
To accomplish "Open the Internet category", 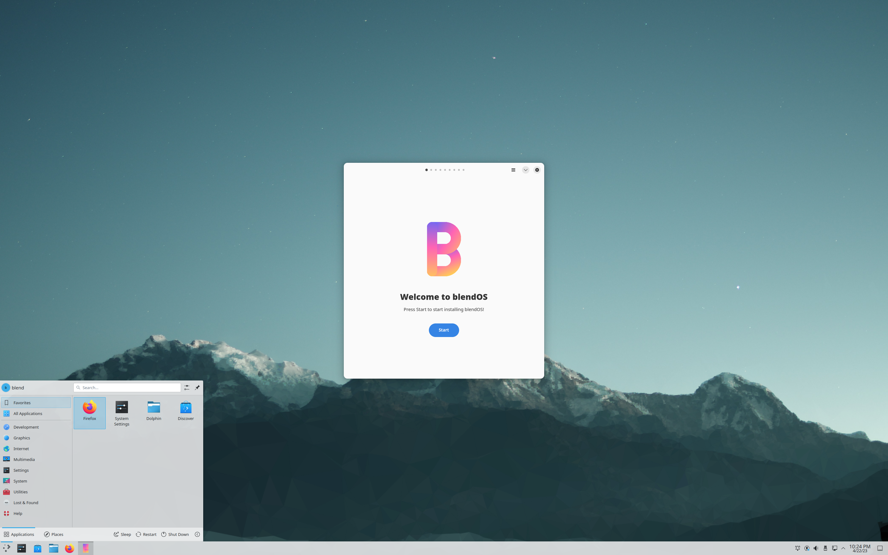I will pos(36,449).
